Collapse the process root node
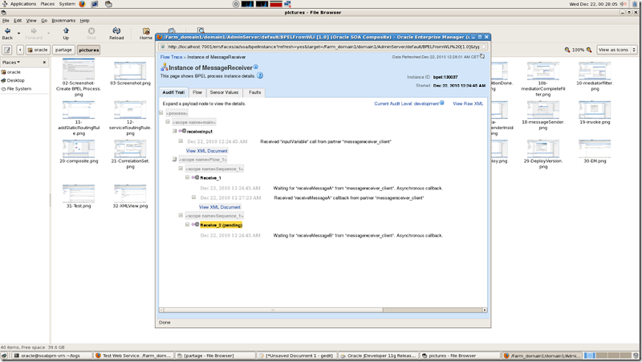 [161, 112]
